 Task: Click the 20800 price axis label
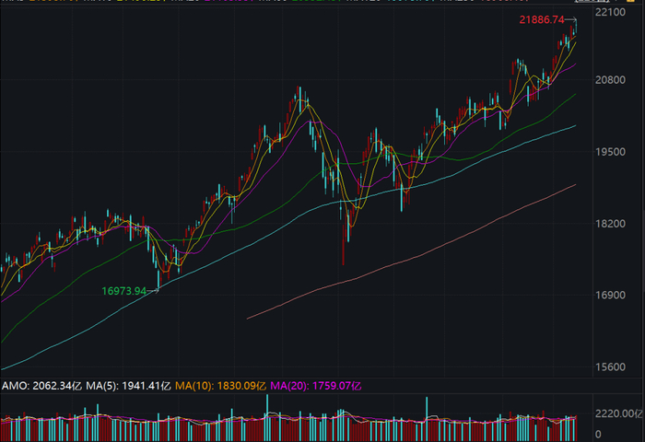pyautogui.click(x=610, y=80)
